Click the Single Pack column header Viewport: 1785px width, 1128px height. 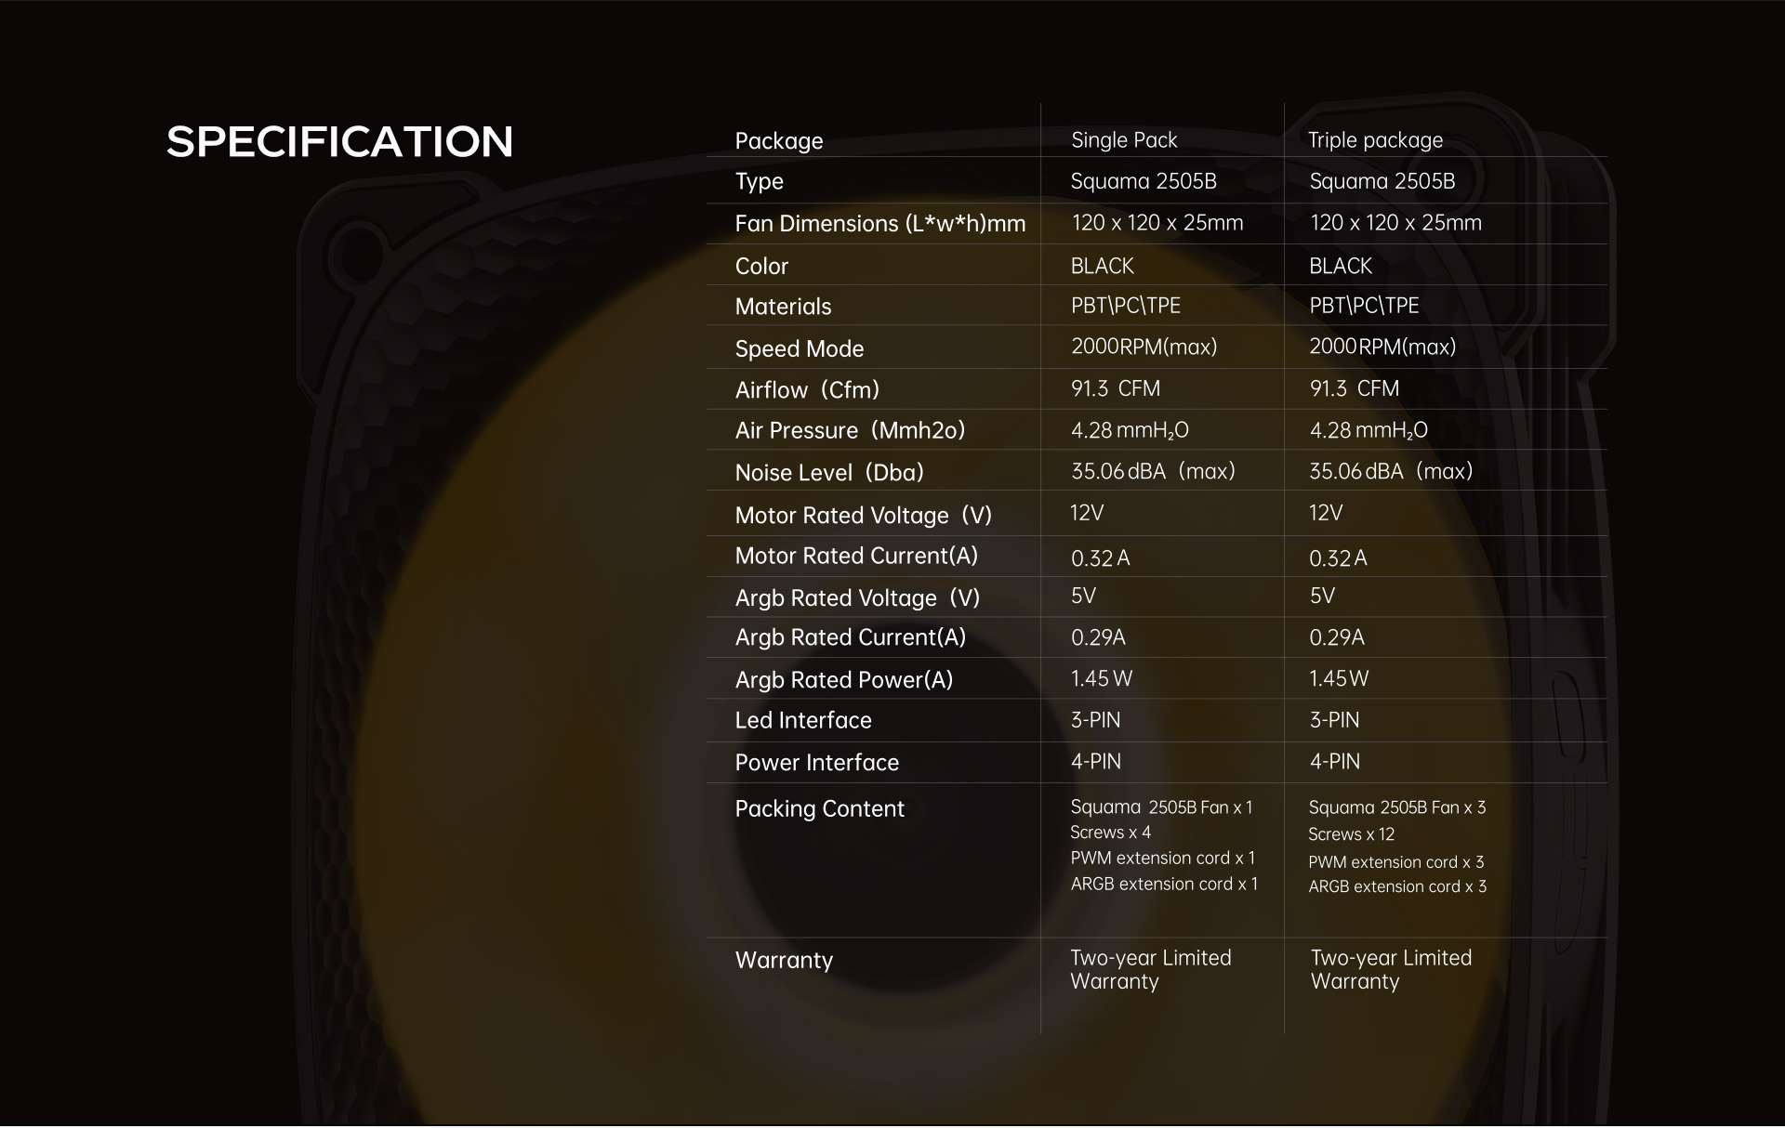tap(1124, 140)
